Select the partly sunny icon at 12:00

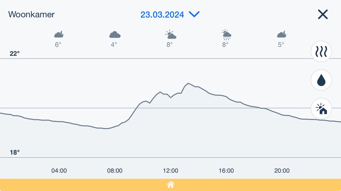click(170, 34)
